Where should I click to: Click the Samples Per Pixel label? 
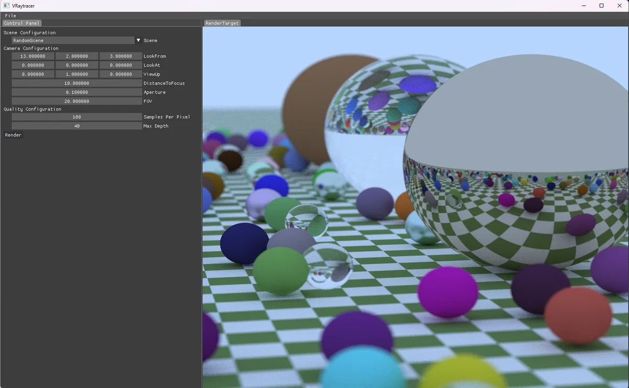click(x=167, y=117)
